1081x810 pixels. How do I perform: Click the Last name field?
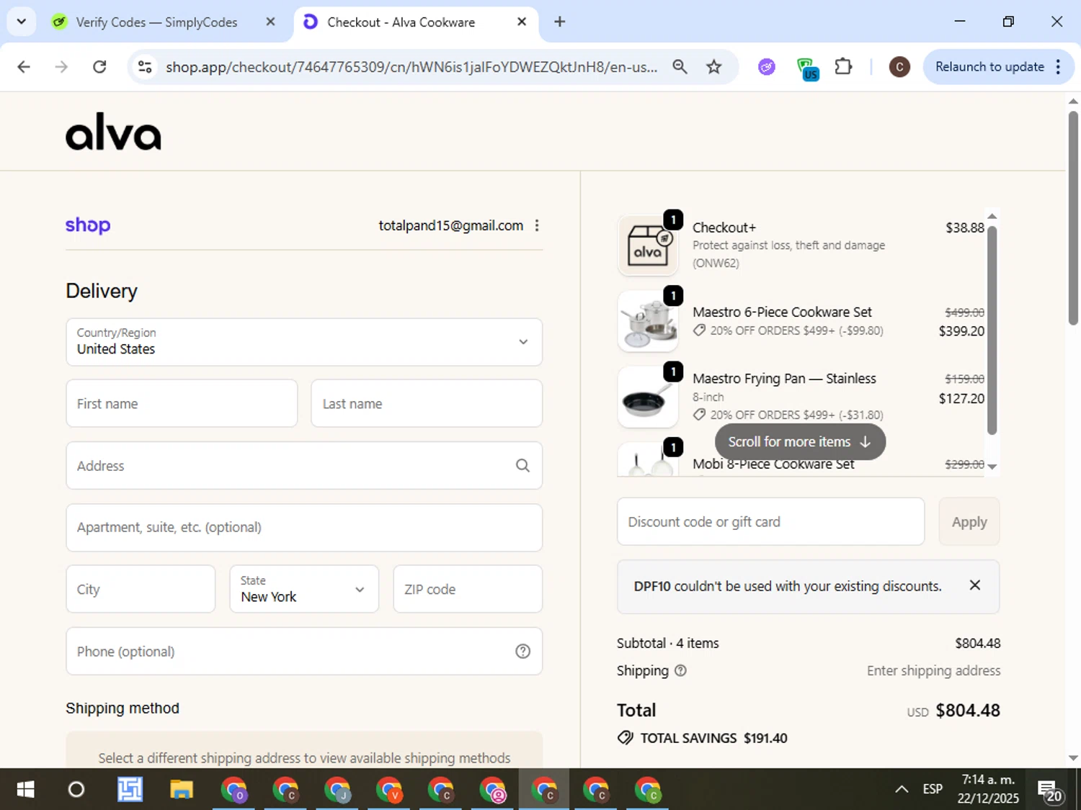(427, 403)
